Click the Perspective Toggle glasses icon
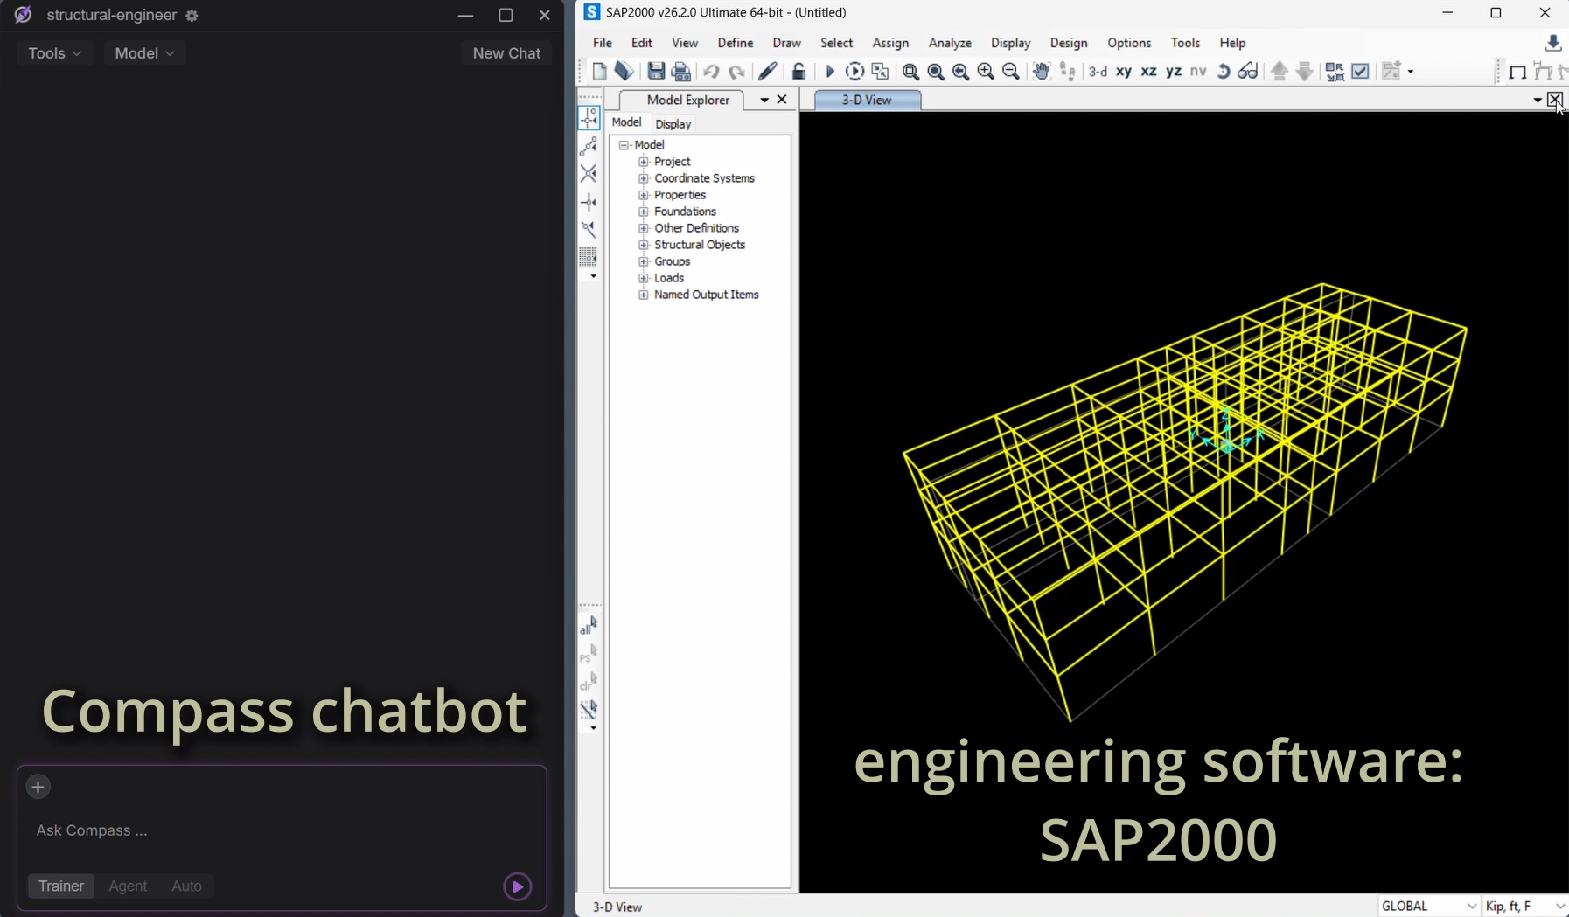Screen dimensions: 1569x917 coord(1249,72)
